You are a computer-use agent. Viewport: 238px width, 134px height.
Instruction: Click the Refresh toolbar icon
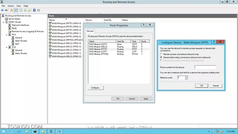(x=25, y=10)
